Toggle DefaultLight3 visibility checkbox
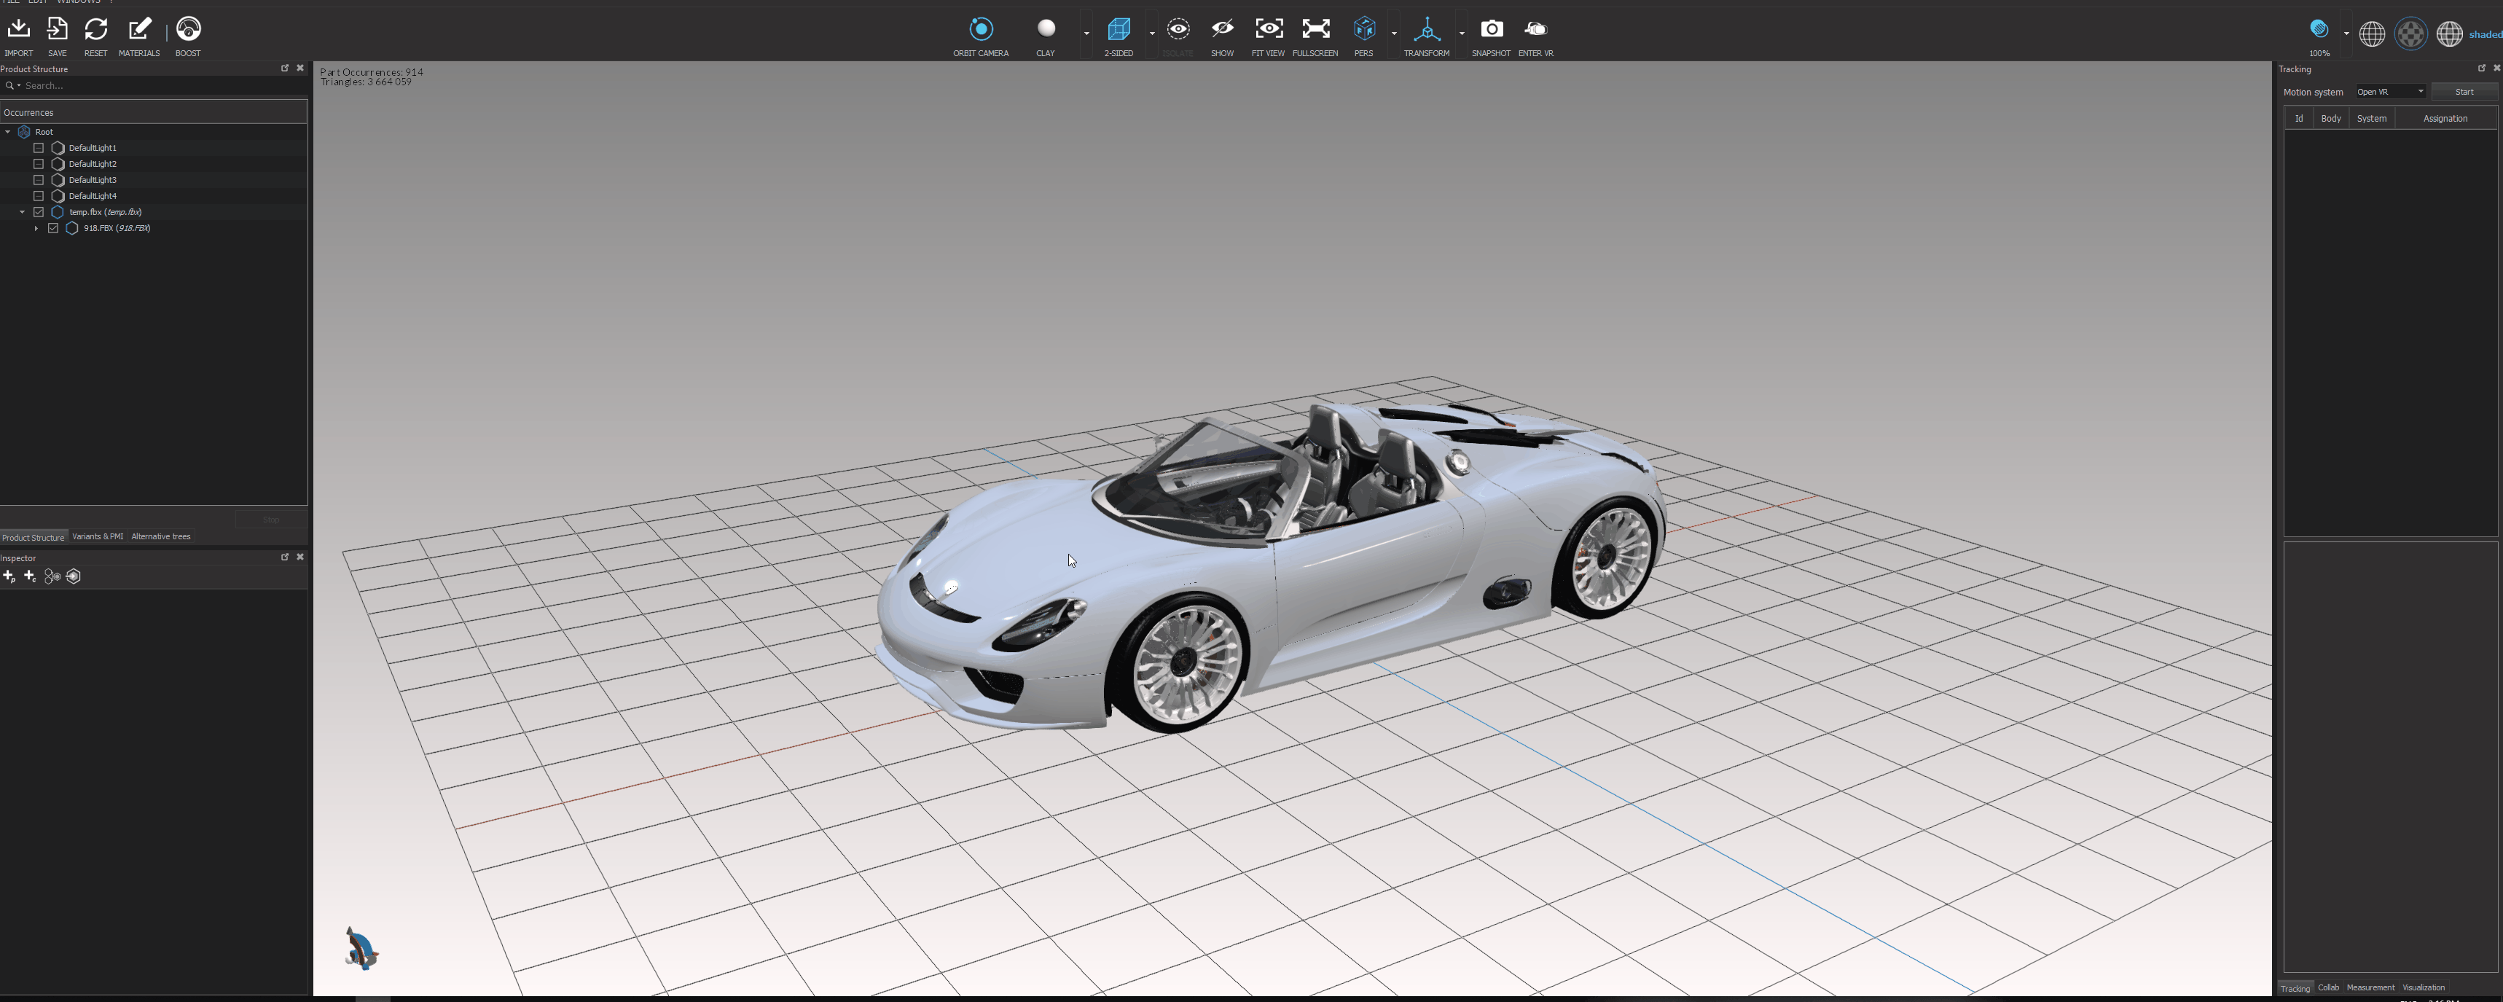The width and height of the screenshot is (2503, 1002). (39, 180)
